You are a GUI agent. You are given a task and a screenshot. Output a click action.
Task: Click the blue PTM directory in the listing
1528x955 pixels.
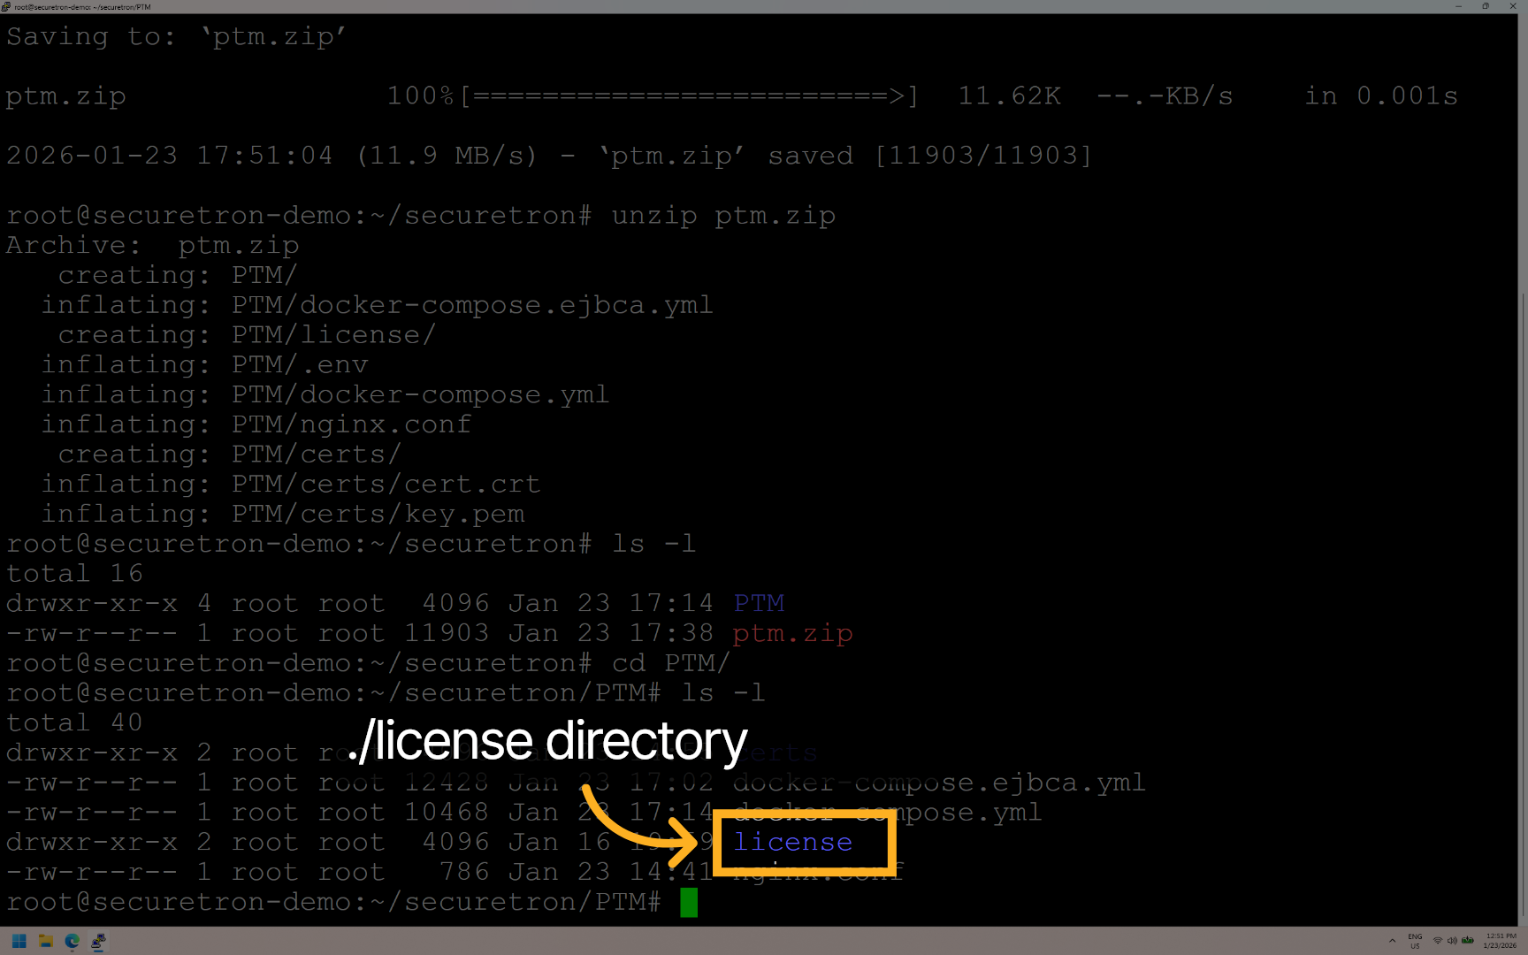click(759, 602)
